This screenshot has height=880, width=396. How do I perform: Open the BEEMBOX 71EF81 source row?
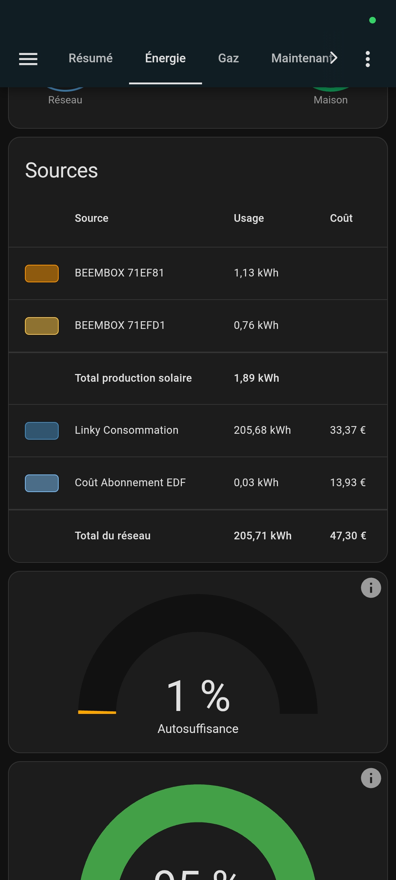(120, 273)
